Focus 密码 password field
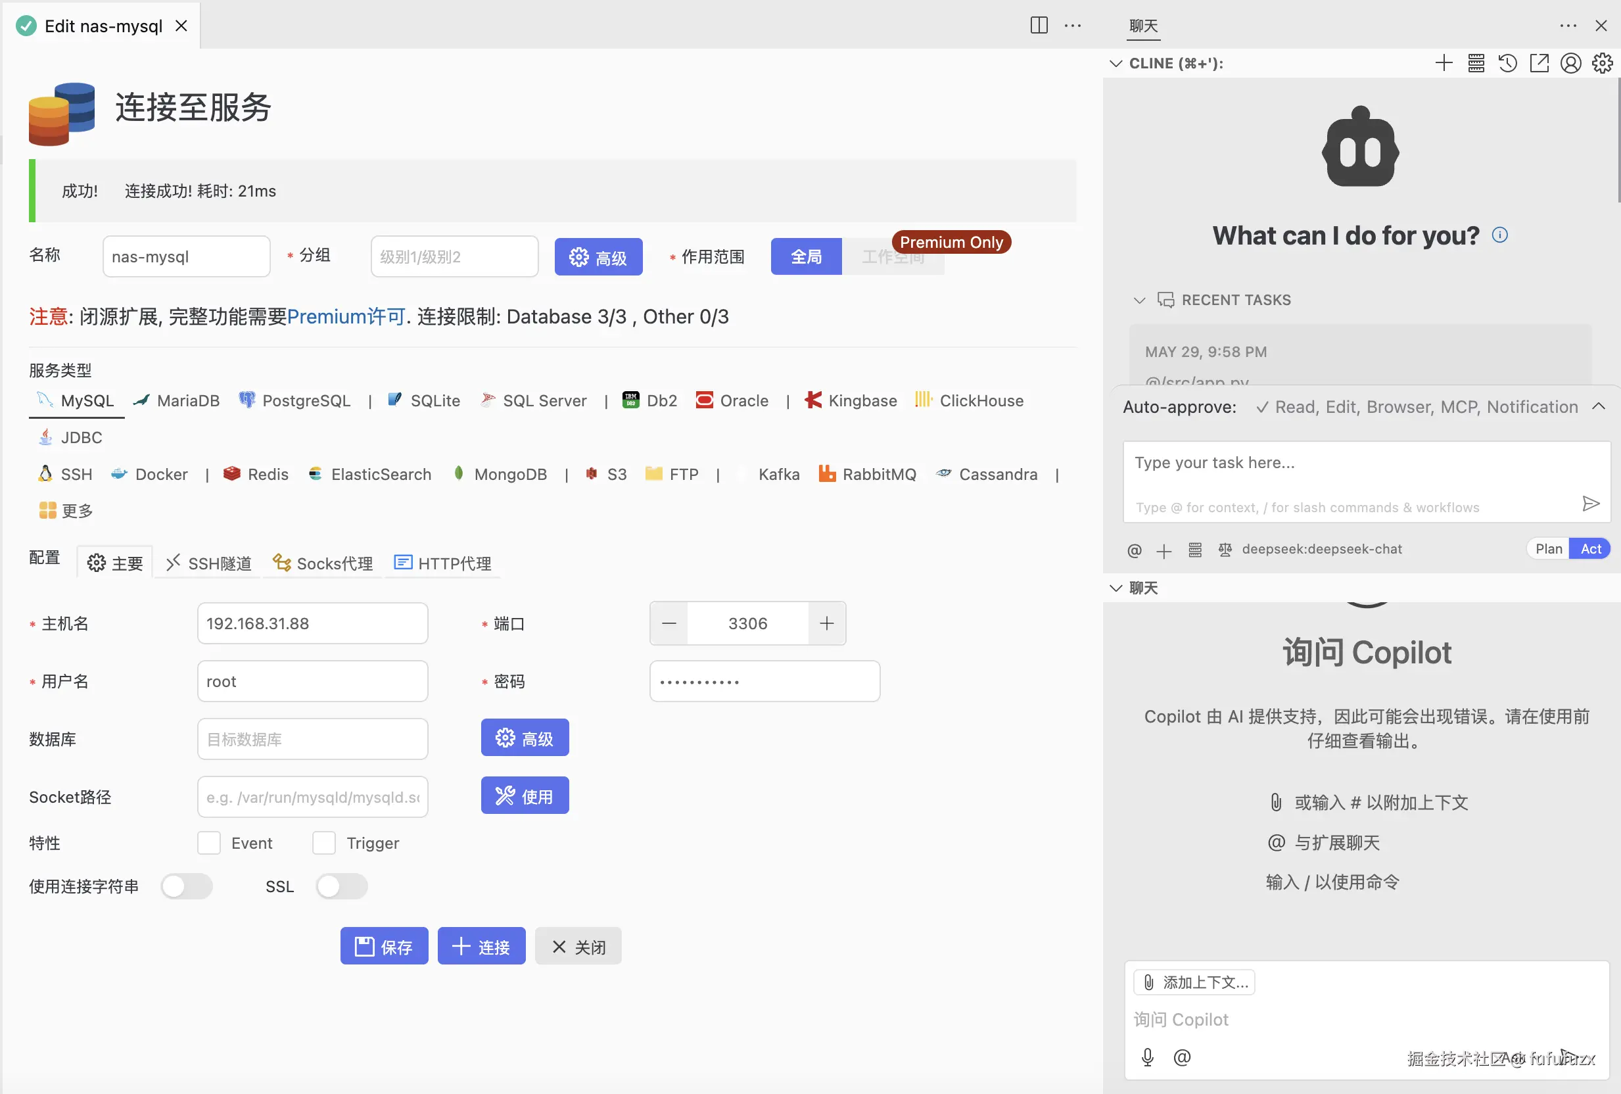The width and height of the screenshot is (1621, 1094). click(x=764, y=681)
